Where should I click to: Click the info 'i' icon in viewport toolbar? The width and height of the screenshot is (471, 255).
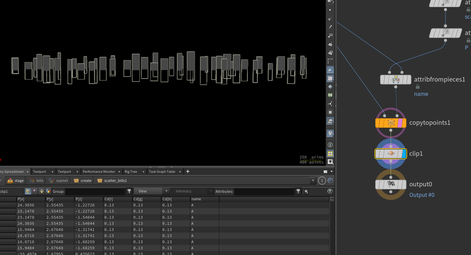click(x=330, y=145)
